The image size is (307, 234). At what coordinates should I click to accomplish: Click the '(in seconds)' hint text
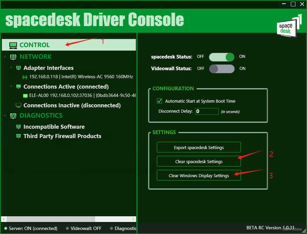click(x=230, y=112)
